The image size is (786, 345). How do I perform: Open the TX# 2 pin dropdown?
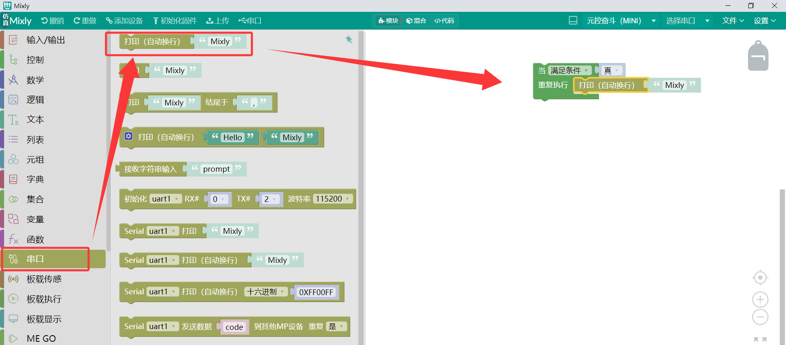271,199
